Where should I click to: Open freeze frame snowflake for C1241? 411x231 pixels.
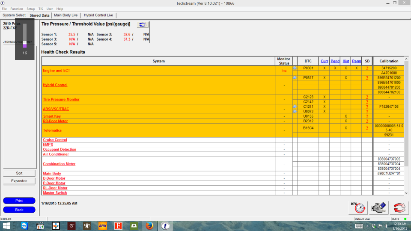295,107
